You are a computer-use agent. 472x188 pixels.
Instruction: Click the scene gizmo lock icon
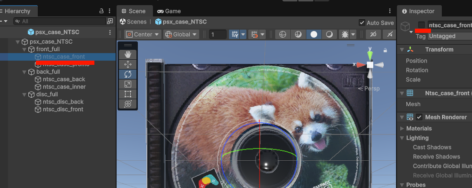(385, 50)
